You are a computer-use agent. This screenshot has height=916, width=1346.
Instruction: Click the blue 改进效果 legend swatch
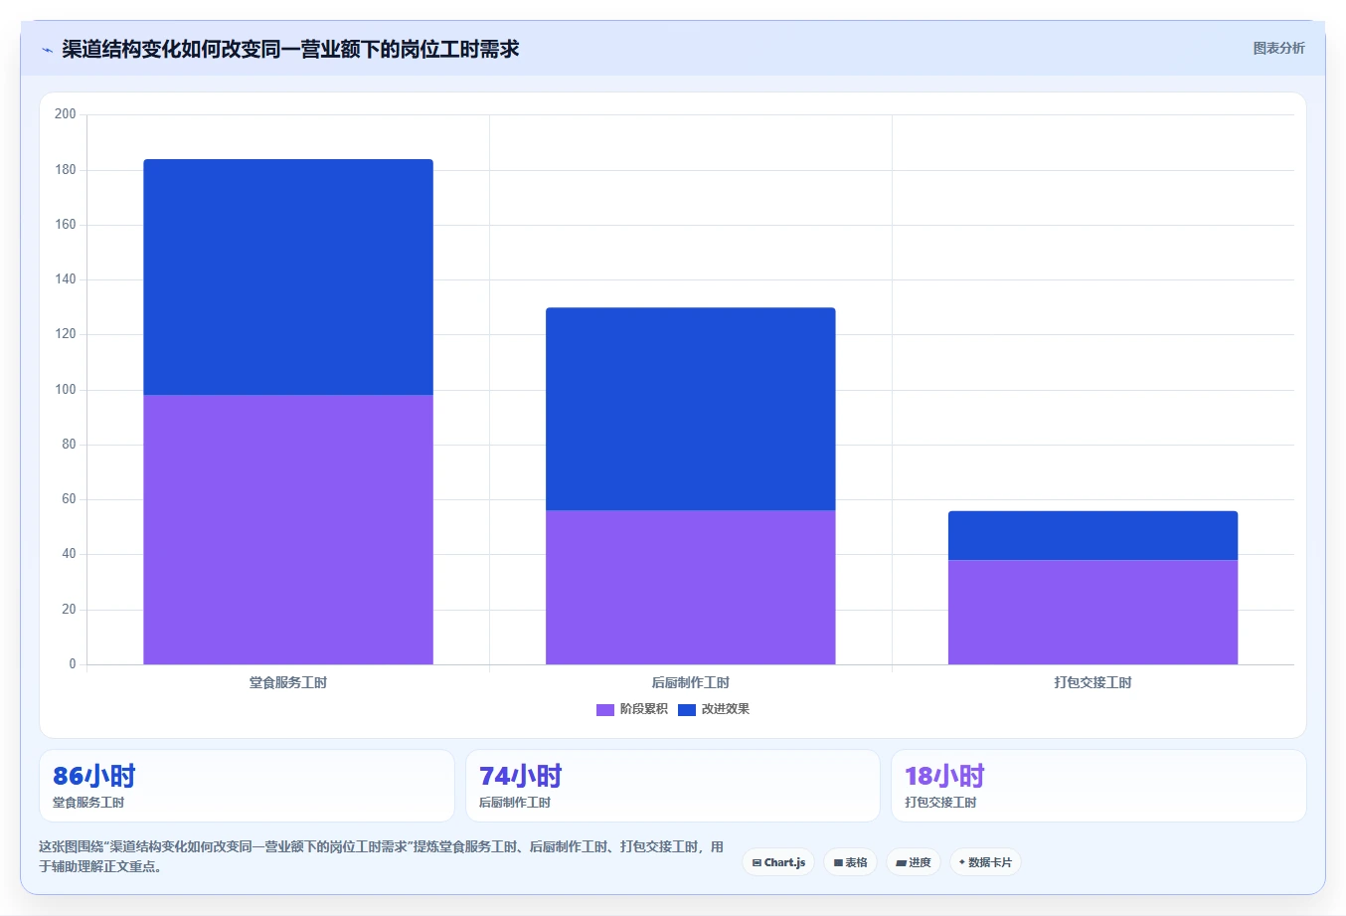coord(687,709)
